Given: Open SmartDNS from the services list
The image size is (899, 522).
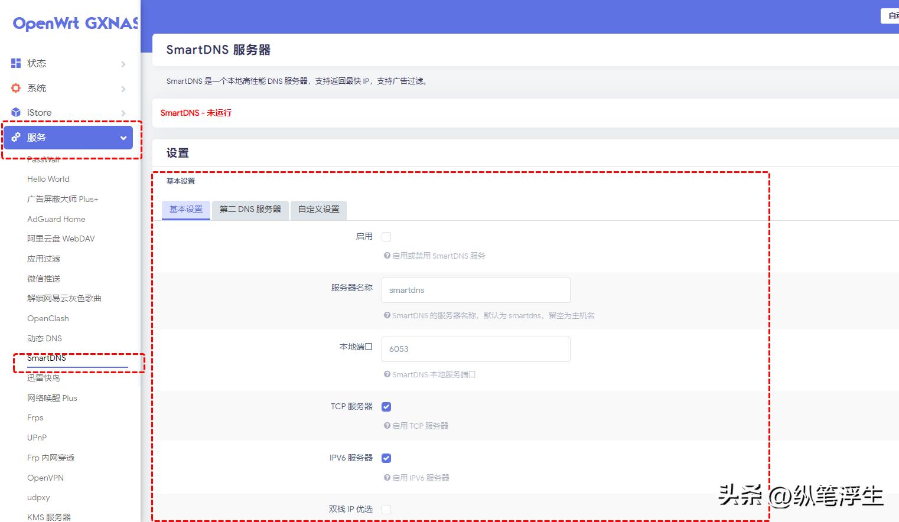Looking at the screenshot, I should tap(46, 358).
